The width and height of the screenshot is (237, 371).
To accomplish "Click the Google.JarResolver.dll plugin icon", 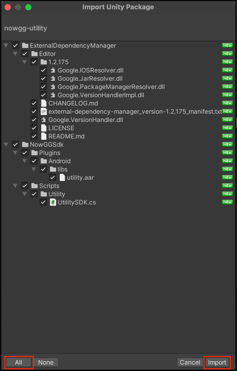I will 53,78.
